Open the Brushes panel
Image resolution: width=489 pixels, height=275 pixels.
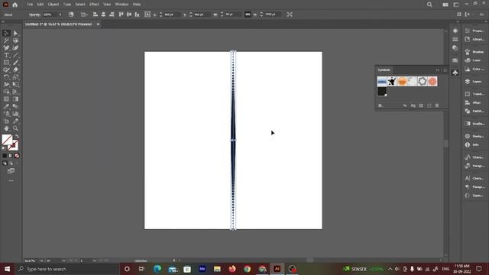click(474, 52)
